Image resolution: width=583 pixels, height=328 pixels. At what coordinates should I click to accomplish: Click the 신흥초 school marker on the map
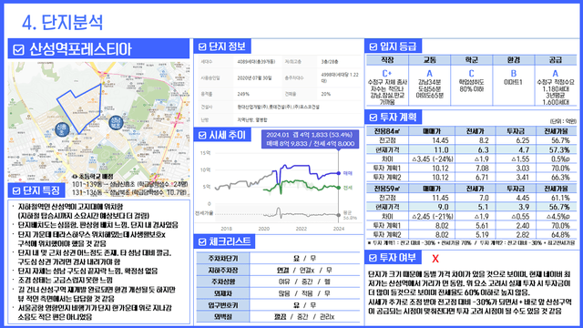[x=62, y=129]
